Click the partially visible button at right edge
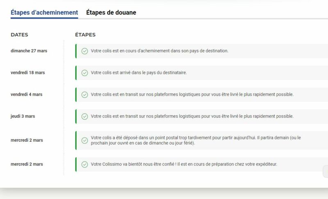Viewport: 328px width, 199px height. tap(326, 171)
